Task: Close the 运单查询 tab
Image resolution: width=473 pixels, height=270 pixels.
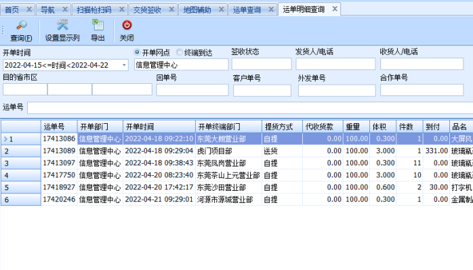Action: [271, 9]
